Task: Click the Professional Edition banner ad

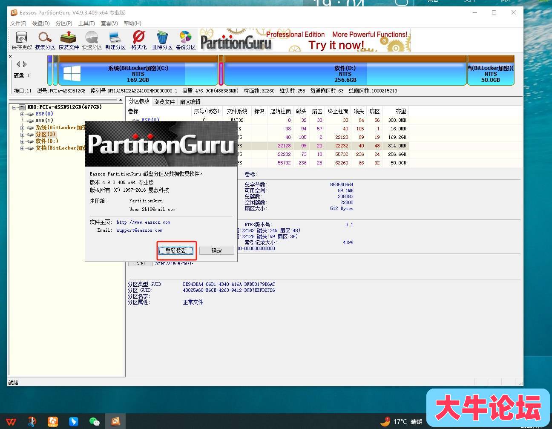Action: (x=305, y=40)
